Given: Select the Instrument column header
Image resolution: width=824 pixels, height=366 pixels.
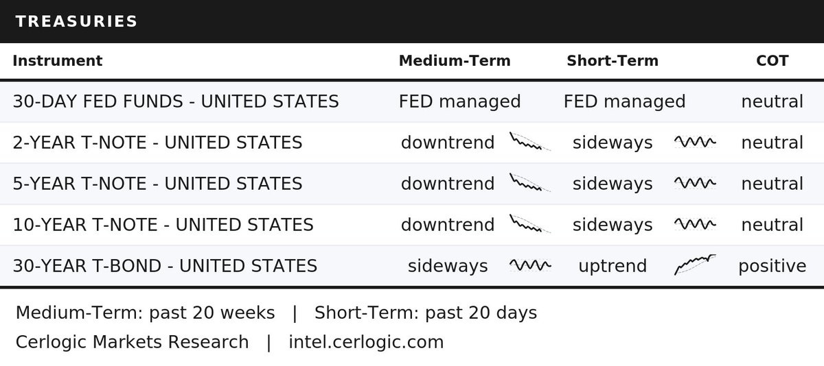Looking at the screenshot, I should click(x=58, y=60).
